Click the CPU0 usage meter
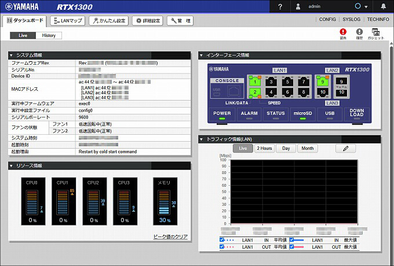 (33, 201)
